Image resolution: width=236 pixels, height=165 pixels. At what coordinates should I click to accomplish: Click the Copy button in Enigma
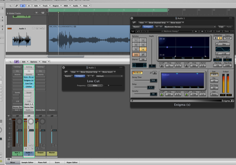coord(221,27)
